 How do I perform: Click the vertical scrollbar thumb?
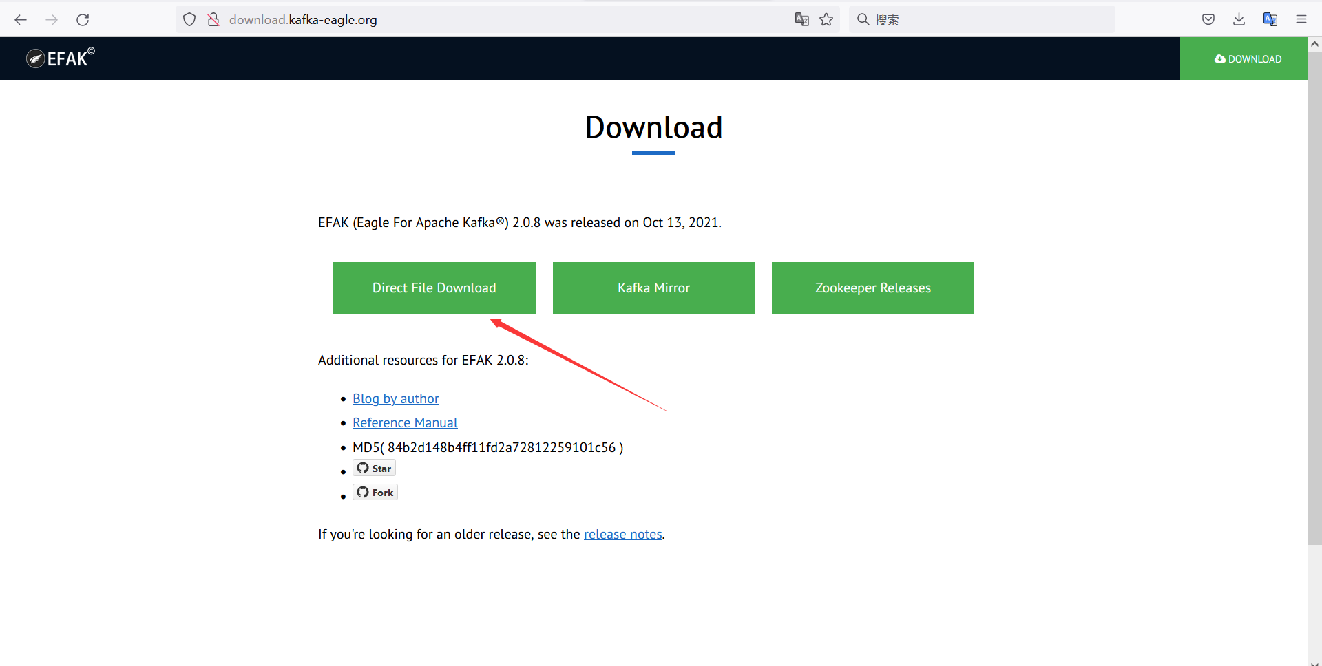[1314, 297]
